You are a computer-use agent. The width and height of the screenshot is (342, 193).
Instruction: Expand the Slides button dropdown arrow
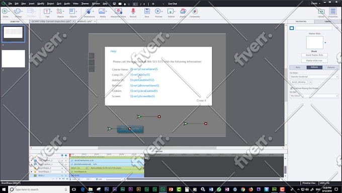click(x=9, y=12)
